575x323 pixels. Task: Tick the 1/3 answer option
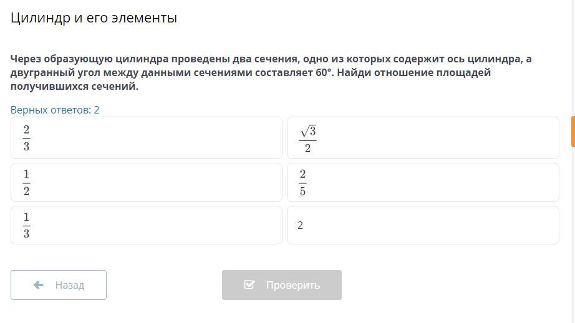(x=146, y=225)
